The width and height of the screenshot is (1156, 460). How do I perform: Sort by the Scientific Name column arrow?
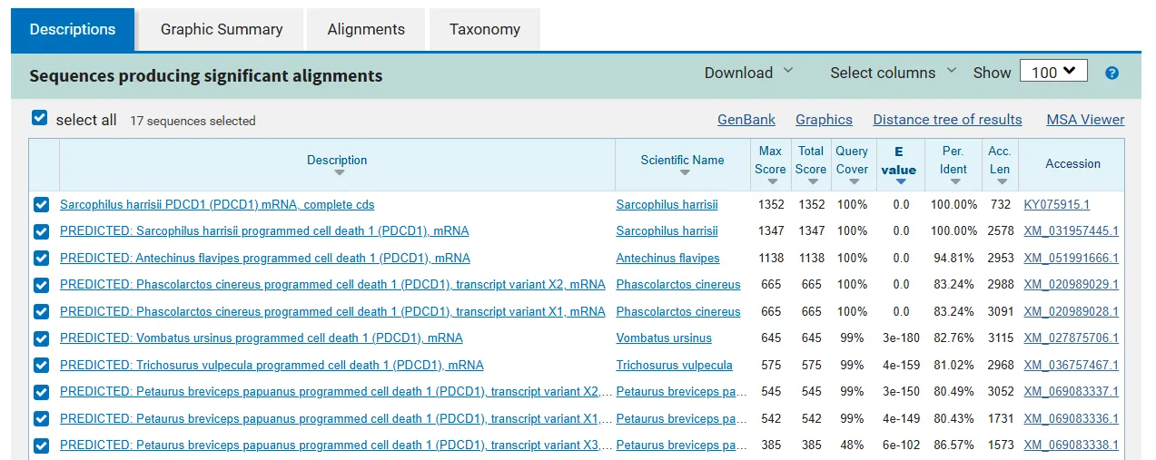point(683,172)
